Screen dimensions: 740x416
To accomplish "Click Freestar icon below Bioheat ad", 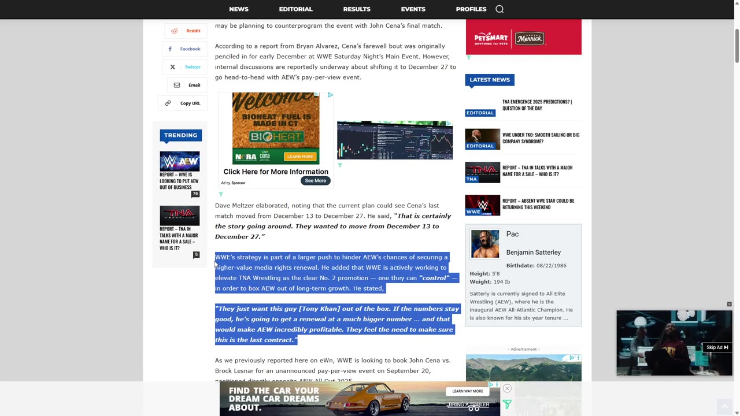I will 221,194.
